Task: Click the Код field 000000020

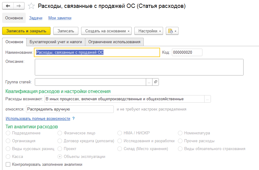Action: [x=187, y=53]
